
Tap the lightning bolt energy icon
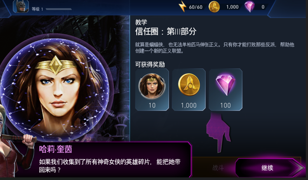[x=183, y=6]
